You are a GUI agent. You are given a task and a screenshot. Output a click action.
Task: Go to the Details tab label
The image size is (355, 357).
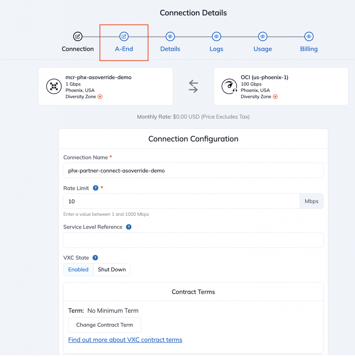click(x=170, y=49)
